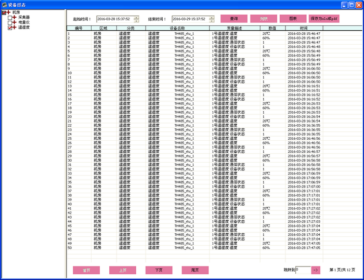Decrease end time with the down spinner
This screenshot has width=364, height=280.
(212, 21)
